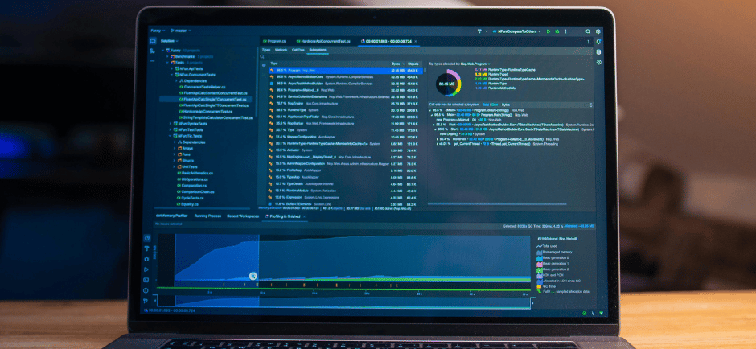Open the third icon in right sidebar

[x=598, y=62]
